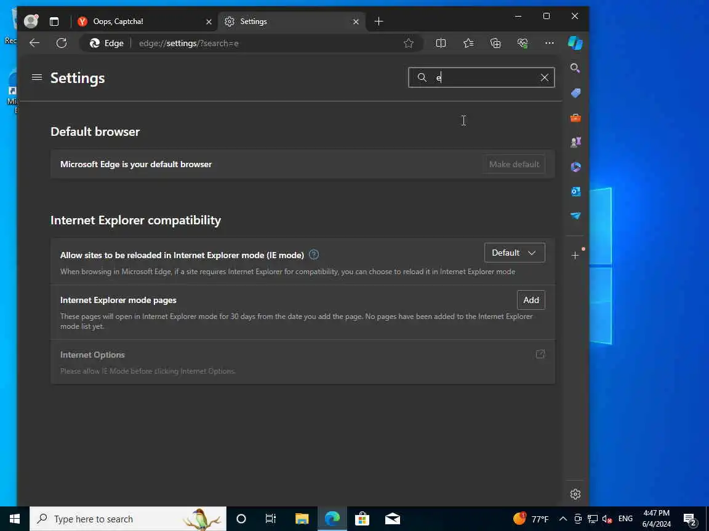
Task: Click Add for Internet Explorer mode pages
Action: point(531,300)
